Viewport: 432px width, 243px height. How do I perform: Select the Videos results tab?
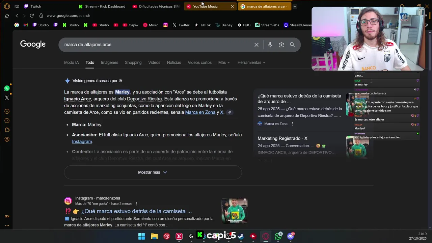pyautogui.click(x=154, y=62)
